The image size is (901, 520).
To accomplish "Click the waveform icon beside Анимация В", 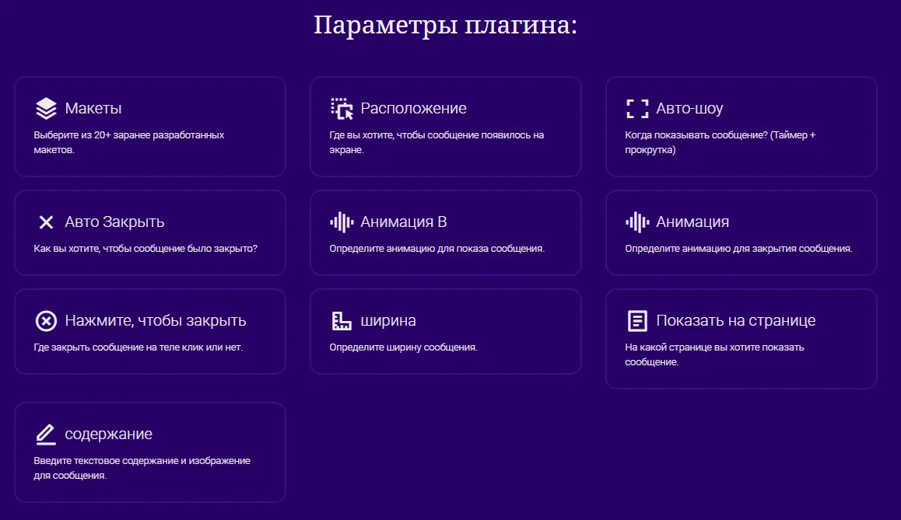I will tap(342, 222).
